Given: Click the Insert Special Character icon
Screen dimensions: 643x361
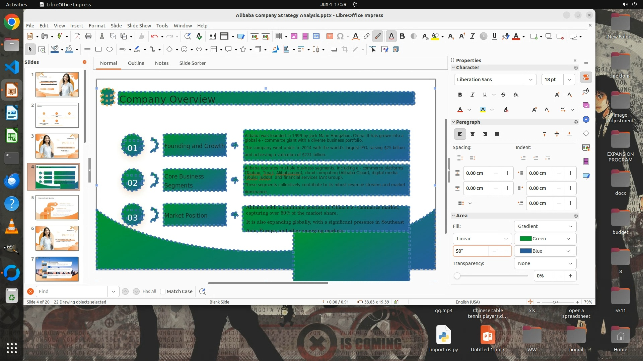Looking at the screenshot, I should click(340, 36).
